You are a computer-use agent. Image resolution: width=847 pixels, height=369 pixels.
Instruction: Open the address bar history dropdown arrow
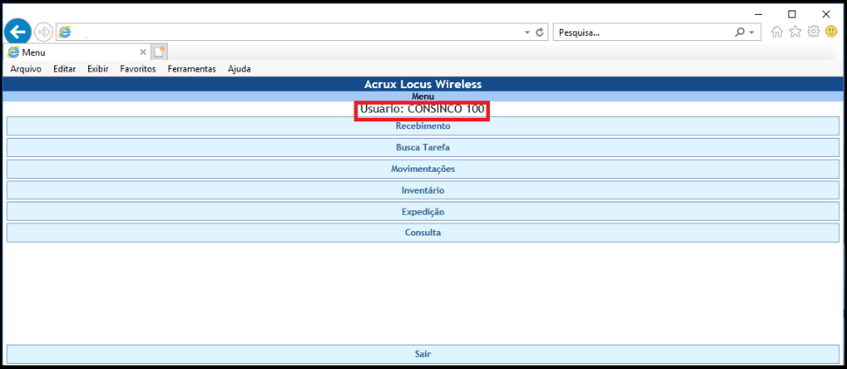tap(527, 33)
